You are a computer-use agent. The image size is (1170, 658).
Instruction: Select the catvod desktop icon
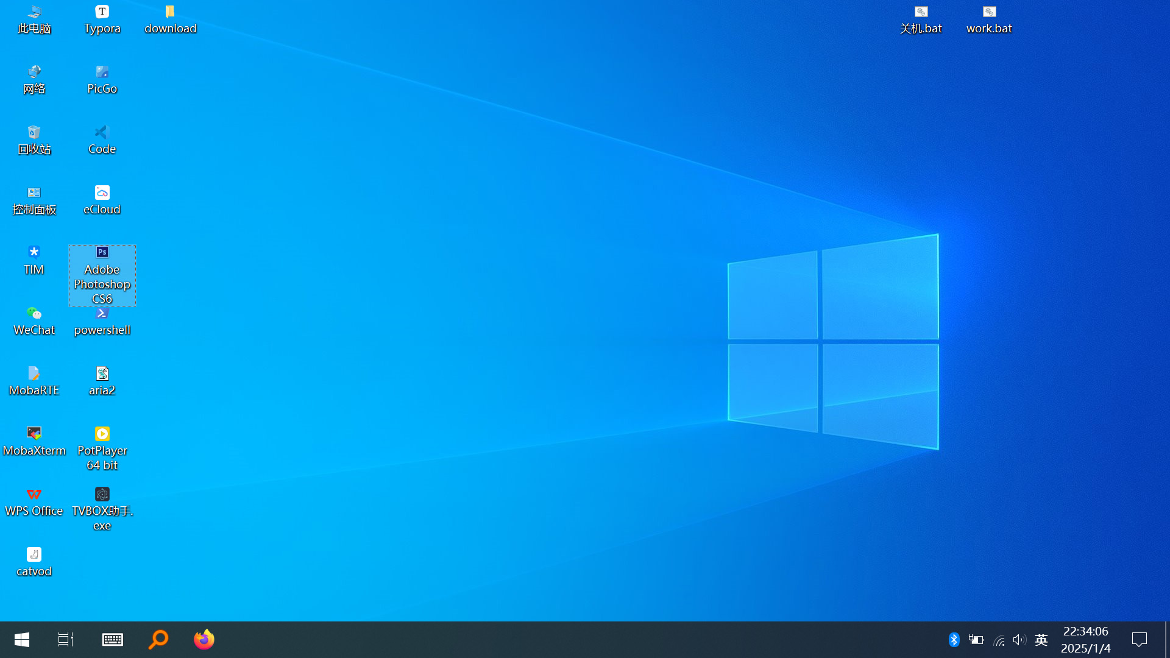click(x=34, y=562)
